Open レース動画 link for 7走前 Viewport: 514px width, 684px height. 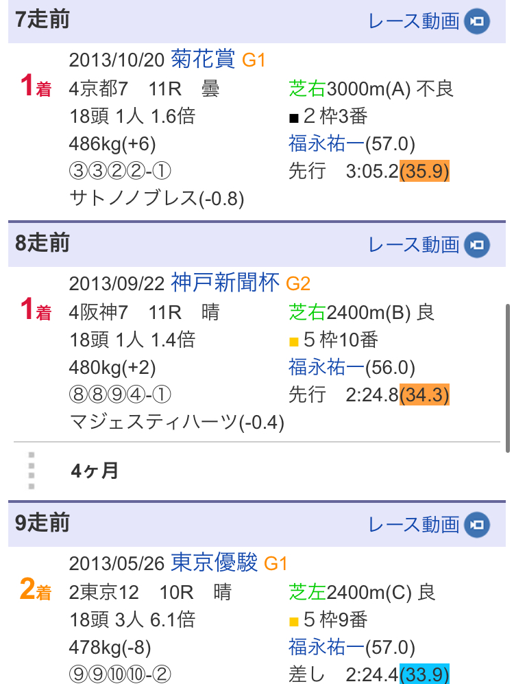click(413, 21)
